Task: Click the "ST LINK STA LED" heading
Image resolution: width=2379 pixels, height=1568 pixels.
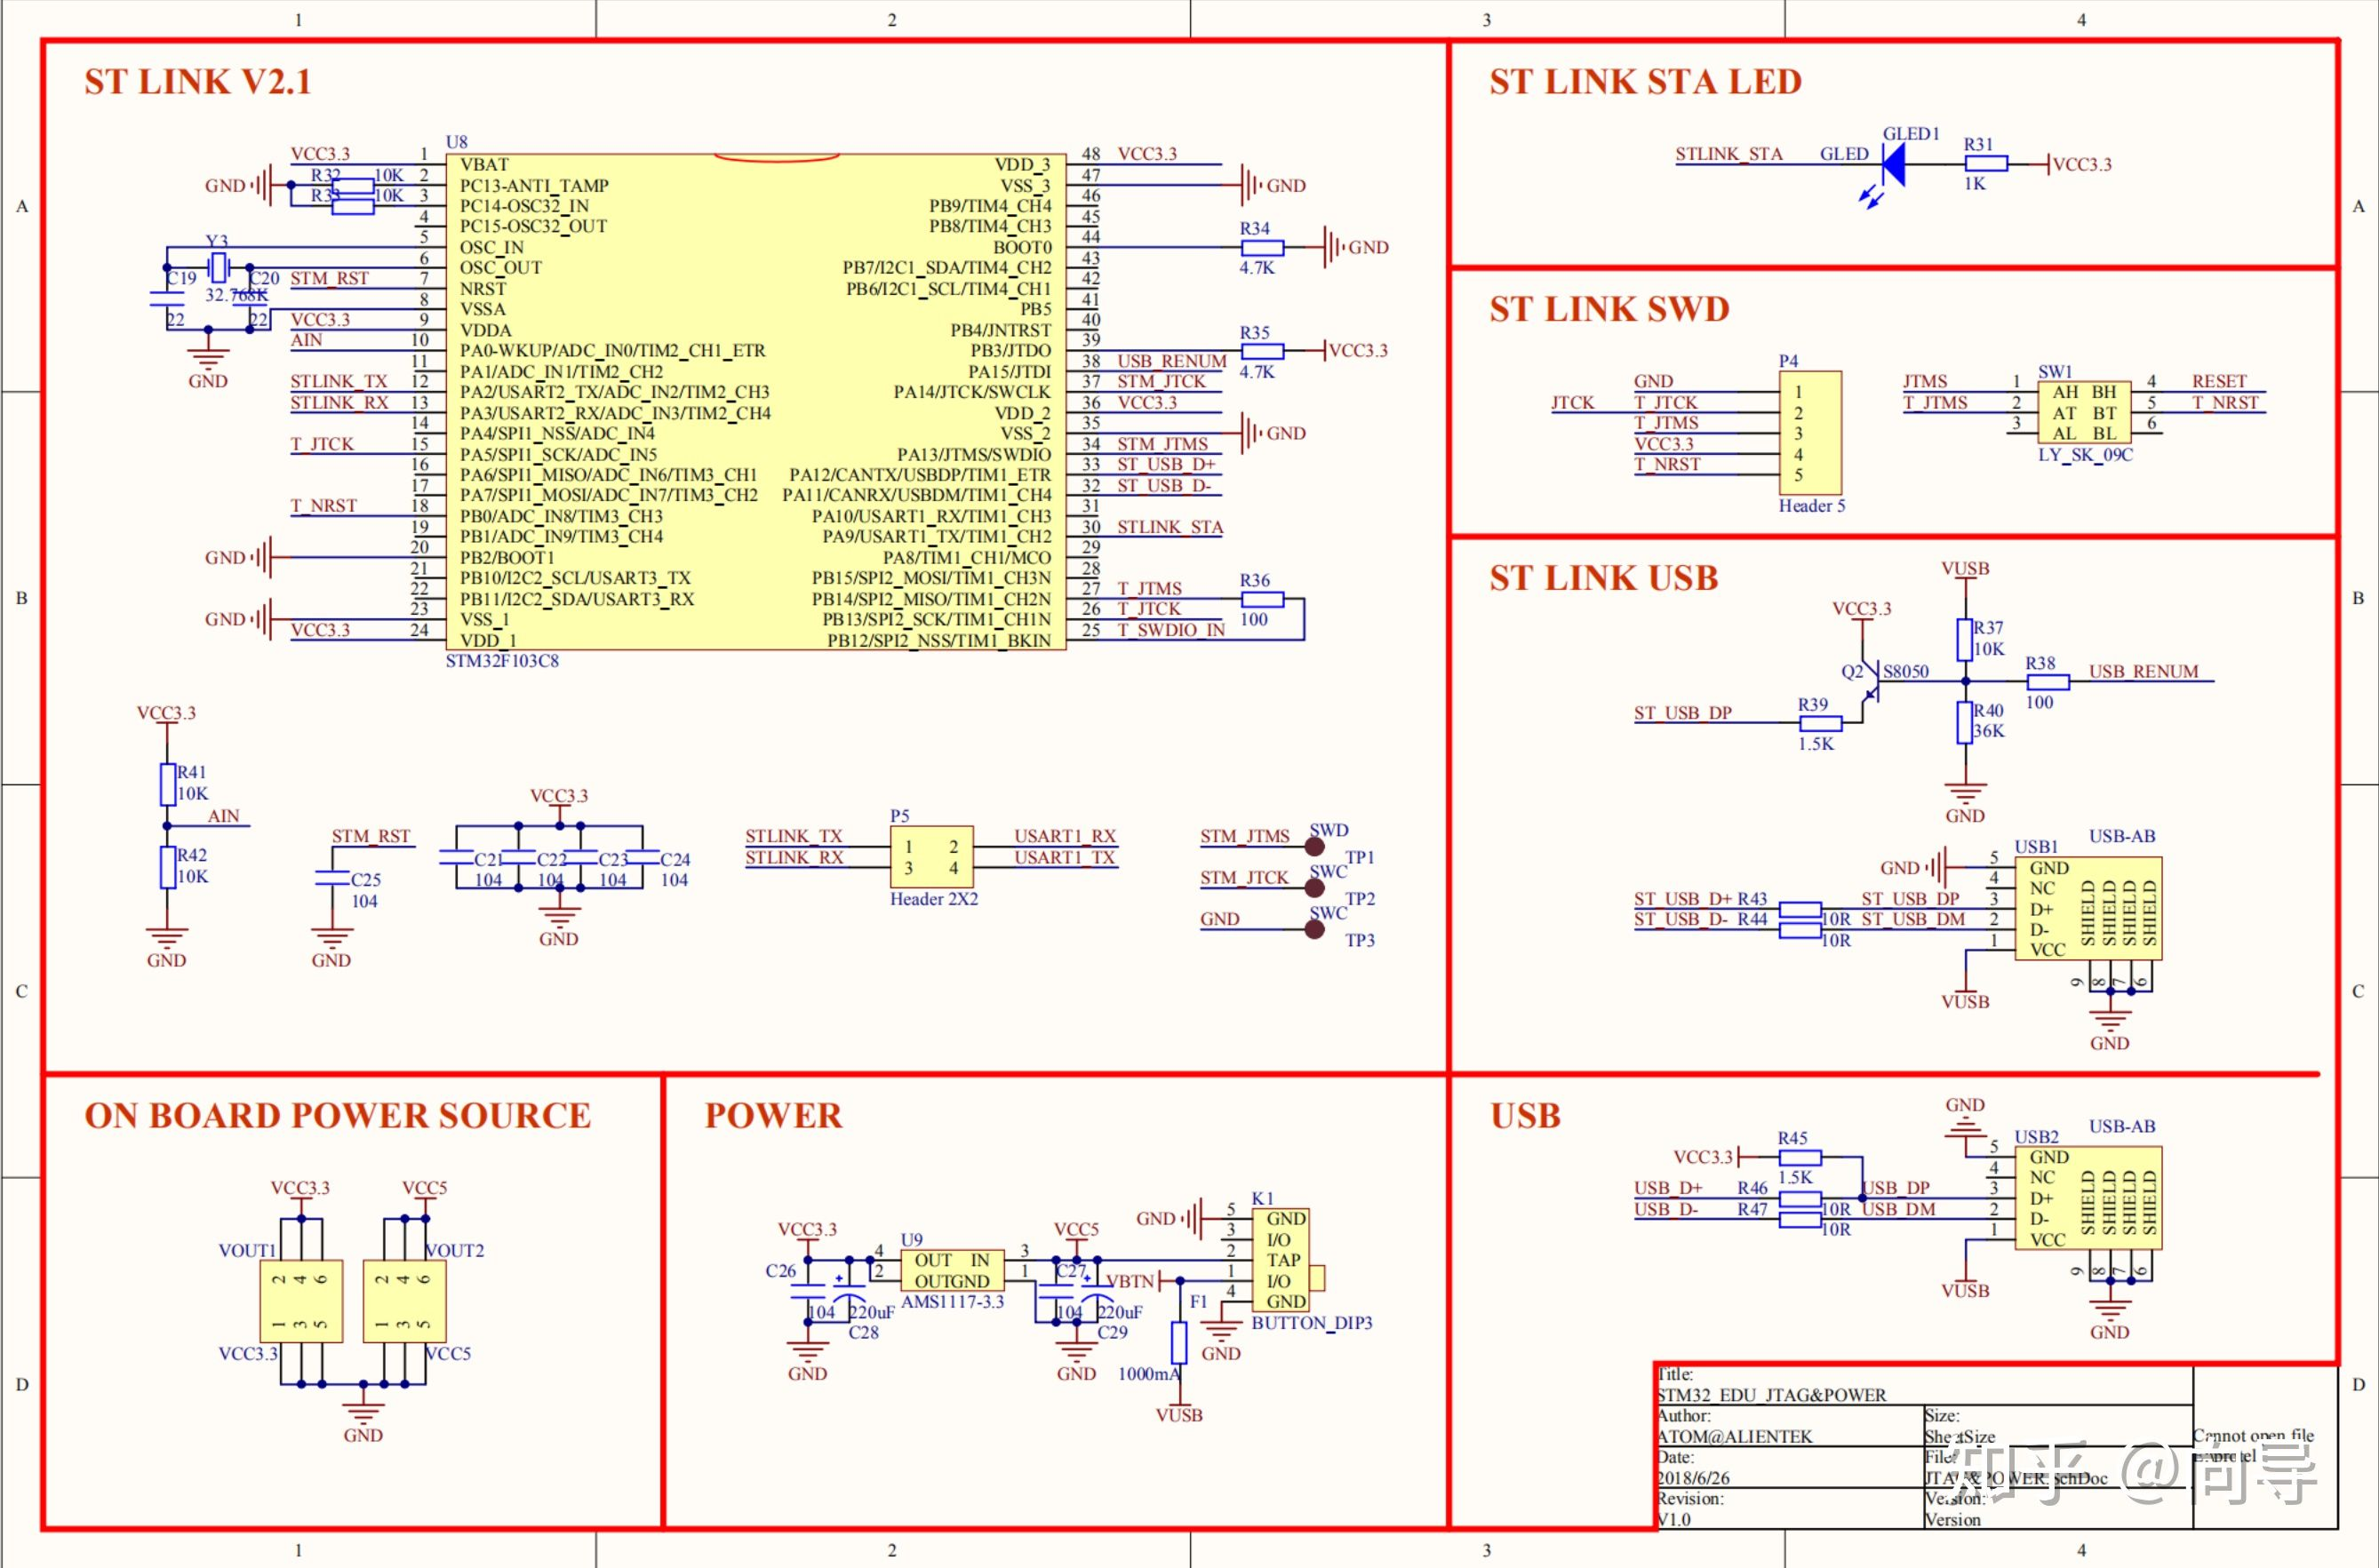Action: tap(1645, 82)
